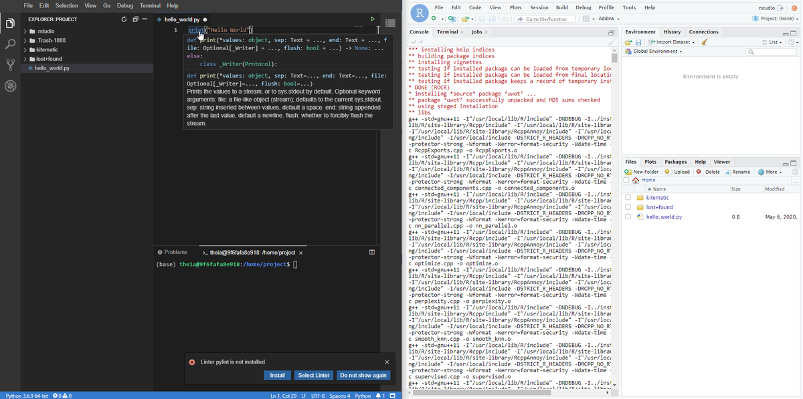Click Install button for pylint linter

click(277, 375)
